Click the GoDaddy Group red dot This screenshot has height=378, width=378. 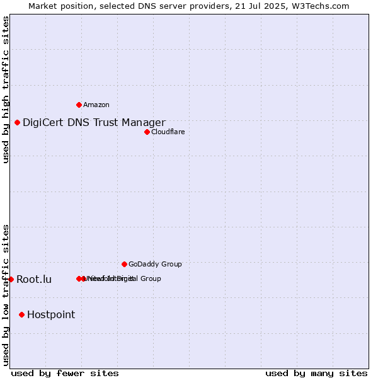coord(124,265)
